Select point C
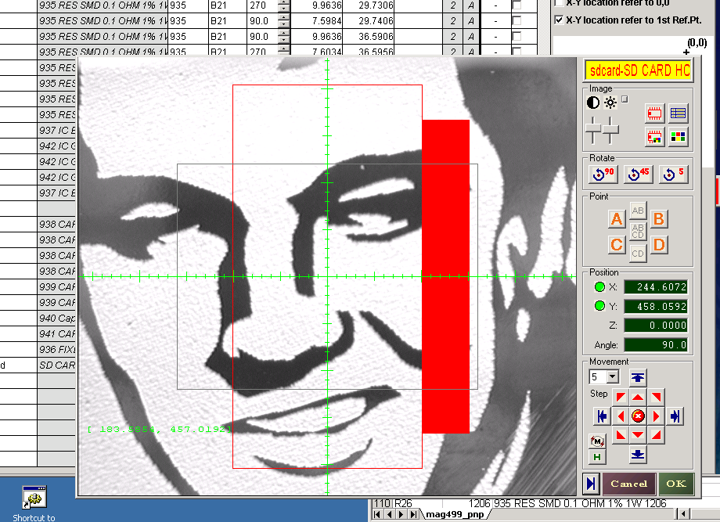 617,245
